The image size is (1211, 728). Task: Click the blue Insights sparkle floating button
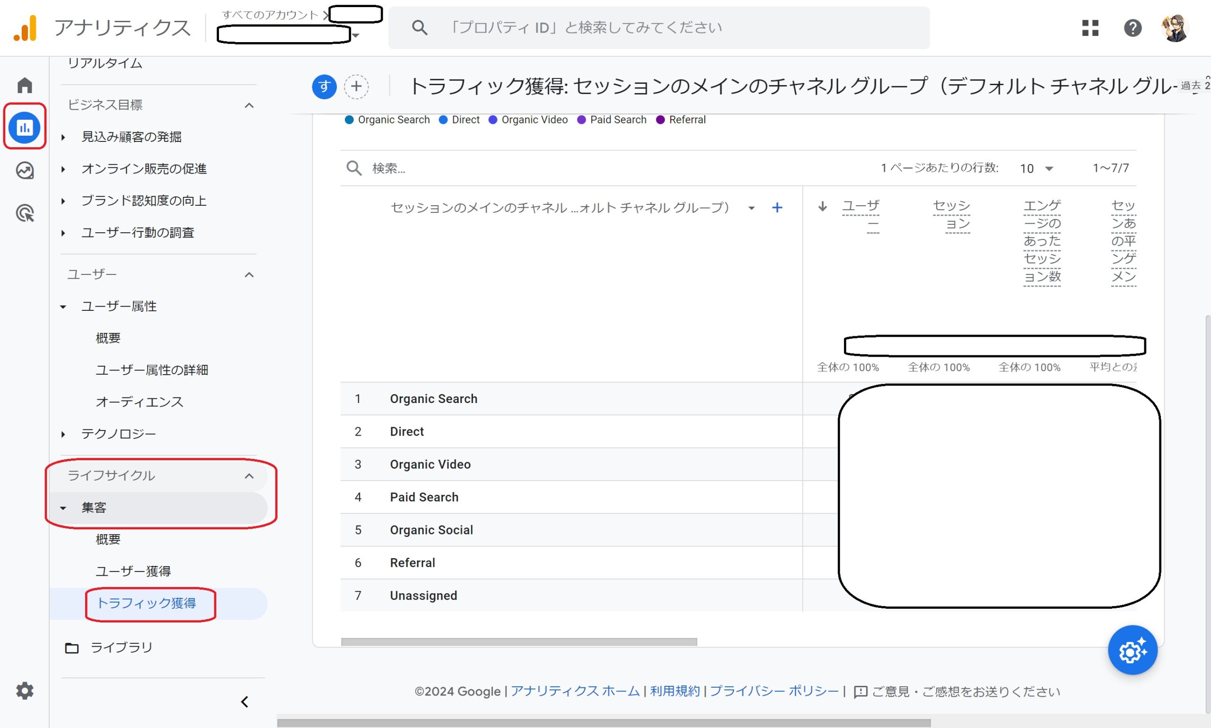point(1132,650)
